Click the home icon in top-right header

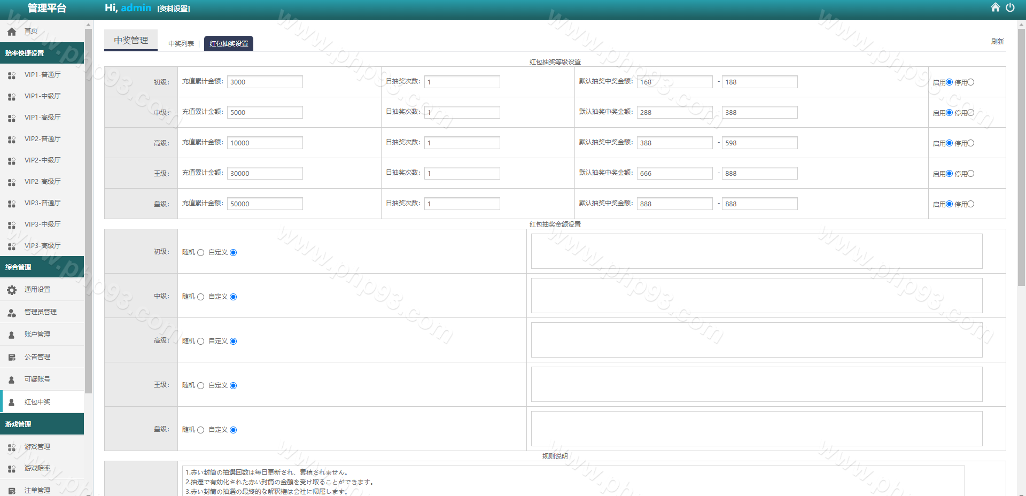[995, 7]
